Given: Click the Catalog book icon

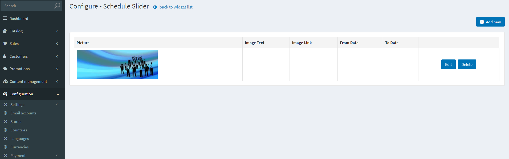Looking at the screenshot, I should (5, 31).
